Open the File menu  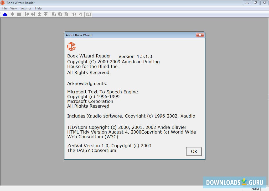coord(4,8)
